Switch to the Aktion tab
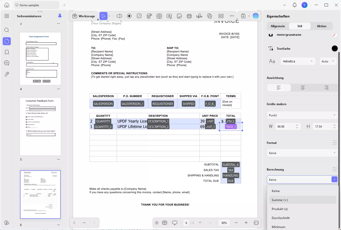This screenshot has height=230, width=341. tap(321, 26)
